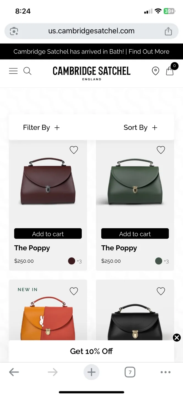Tap the more options ellipsis in Safari toolbar
Viewport: 183px width, 397px height.
tap(165, 372)
